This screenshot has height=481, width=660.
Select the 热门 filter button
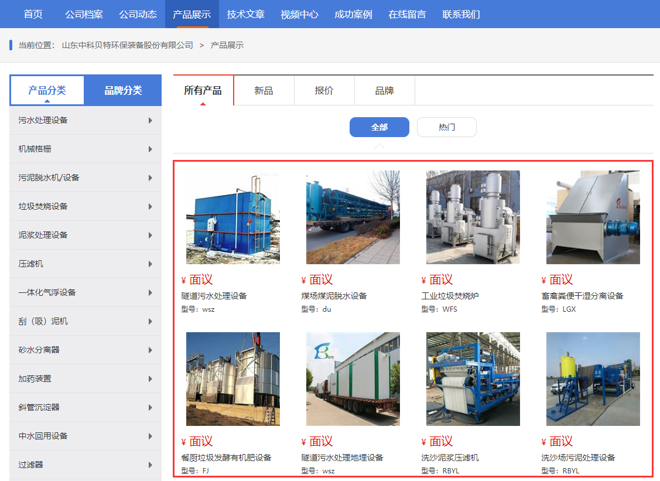click(447, 127)
